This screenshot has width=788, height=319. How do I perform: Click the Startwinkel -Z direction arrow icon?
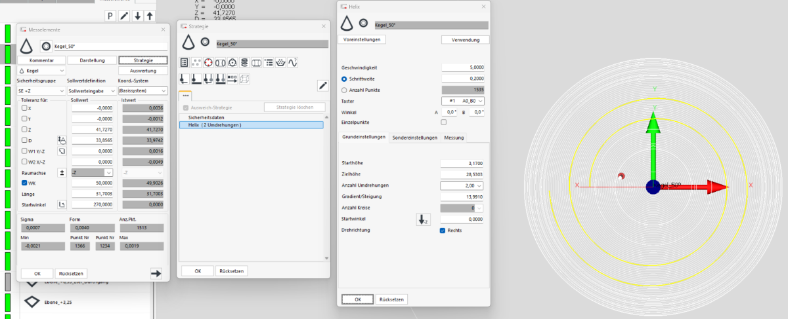coord(423,219)
